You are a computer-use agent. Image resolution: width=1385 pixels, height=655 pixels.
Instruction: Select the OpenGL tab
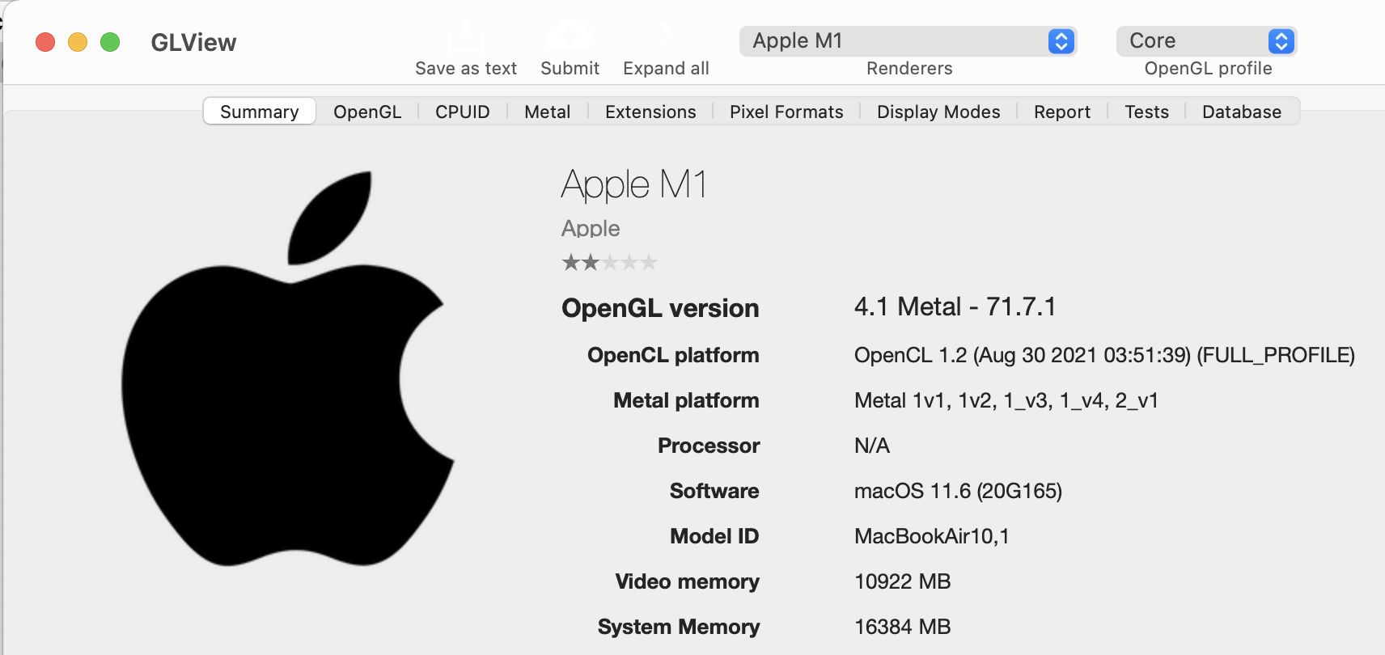coord(367,112)
